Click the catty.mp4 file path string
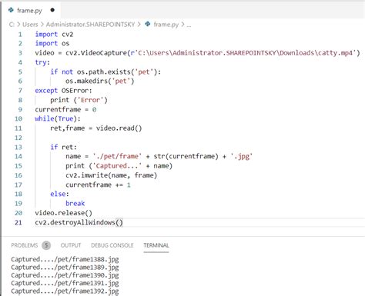This screenshot has height=296, width=365. pos(245,53)
